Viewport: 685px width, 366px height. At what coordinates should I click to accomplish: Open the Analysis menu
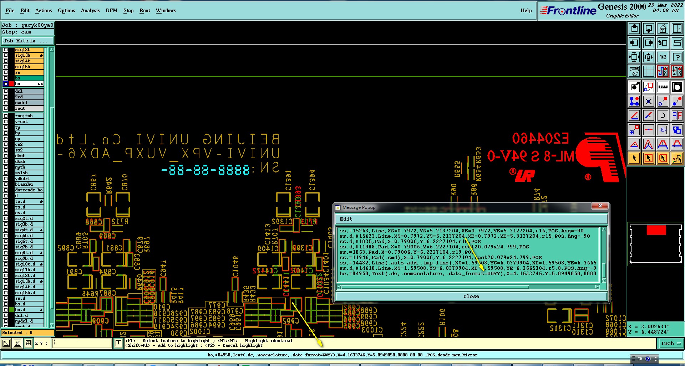[x=90, y=10]
